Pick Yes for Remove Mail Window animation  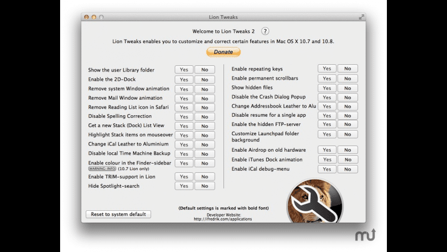(184, 98)
